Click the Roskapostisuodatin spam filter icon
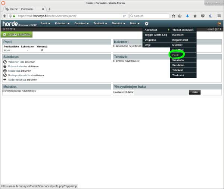Viewport: 224px width, 189px height. click(x=5, y=75)
